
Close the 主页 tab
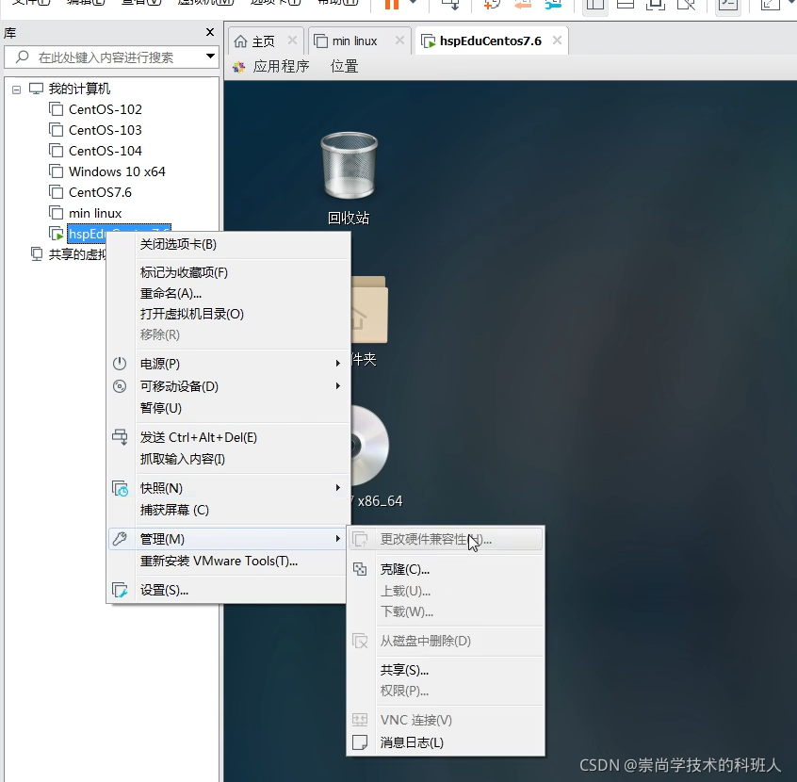(x=292, y=41)
